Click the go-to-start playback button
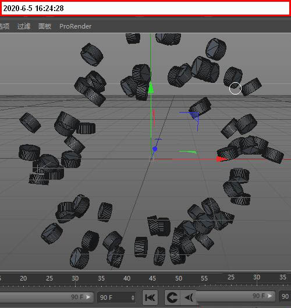 [150, 297]
